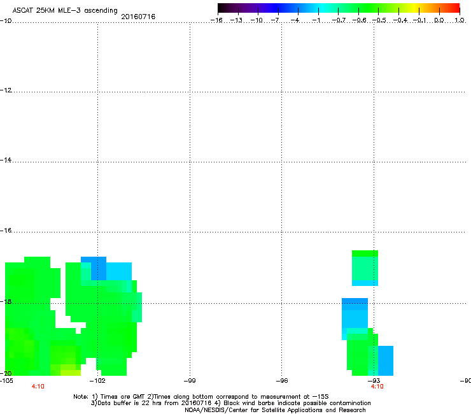The width and height of the screenshot is (471, 414).
Task: Click the latitude axis label '-18'
Action: [x=6, y=301]
